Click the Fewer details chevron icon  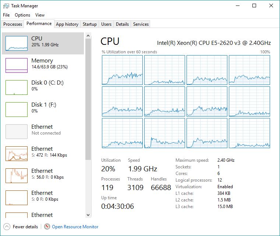pos(7,227)
